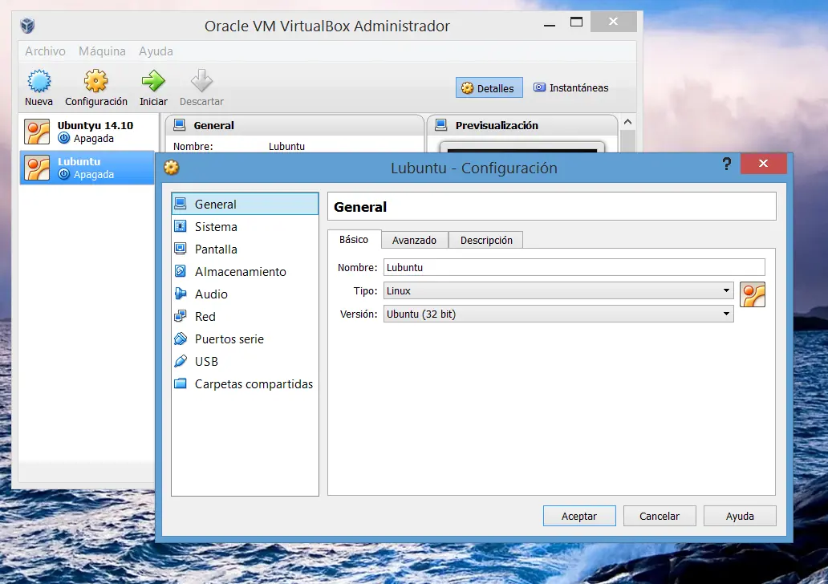Viewport: 828px width, 584px height.
Task: Select the Sistema settings category icon
Action: (185, 226)
